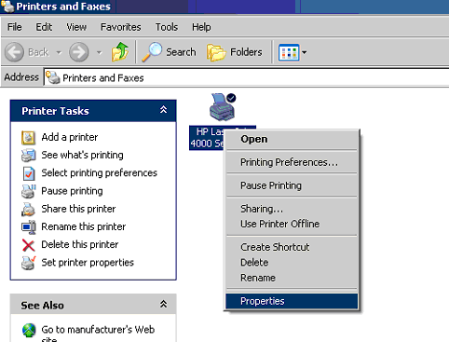The image size is (449, 342).
Task: Open the Favorites menu
Action: point(121,27)
